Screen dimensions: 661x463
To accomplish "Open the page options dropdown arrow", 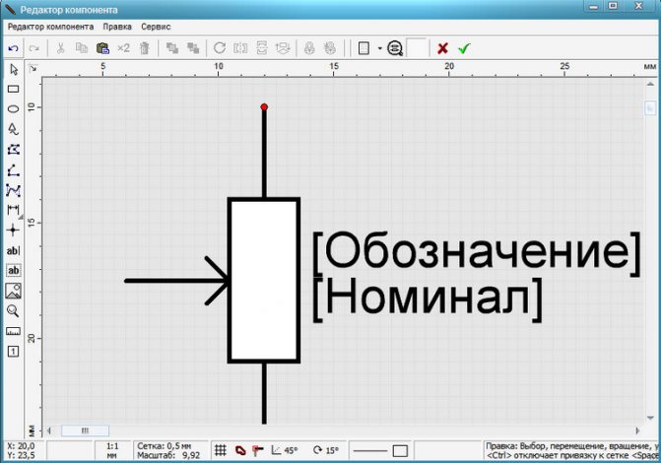I will click(378, 47).
